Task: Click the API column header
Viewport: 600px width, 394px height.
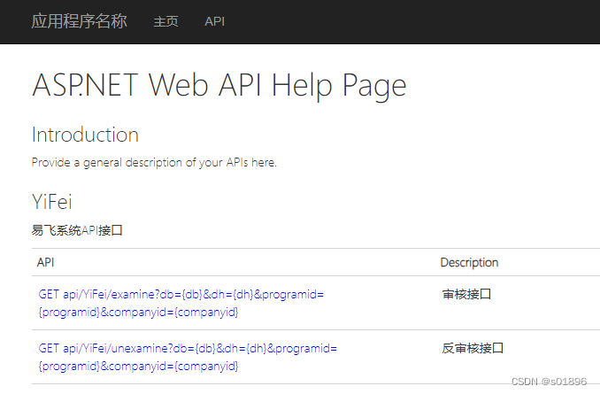Action: click(45, 263)
